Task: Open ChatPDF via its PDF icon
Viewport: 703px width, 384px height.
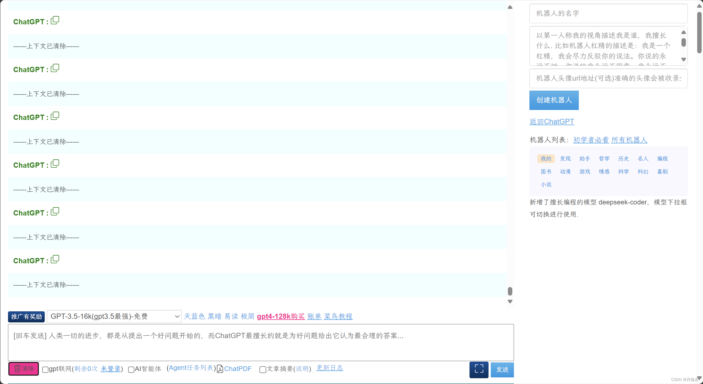Action: click(x=220, y=369)
